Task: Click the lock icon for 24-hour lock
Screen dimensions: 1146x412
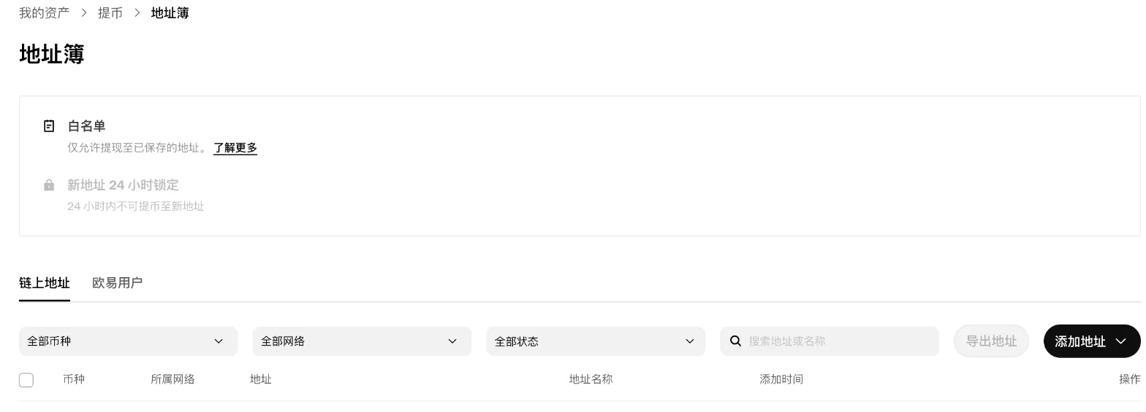Action: (x=49, y=185)
